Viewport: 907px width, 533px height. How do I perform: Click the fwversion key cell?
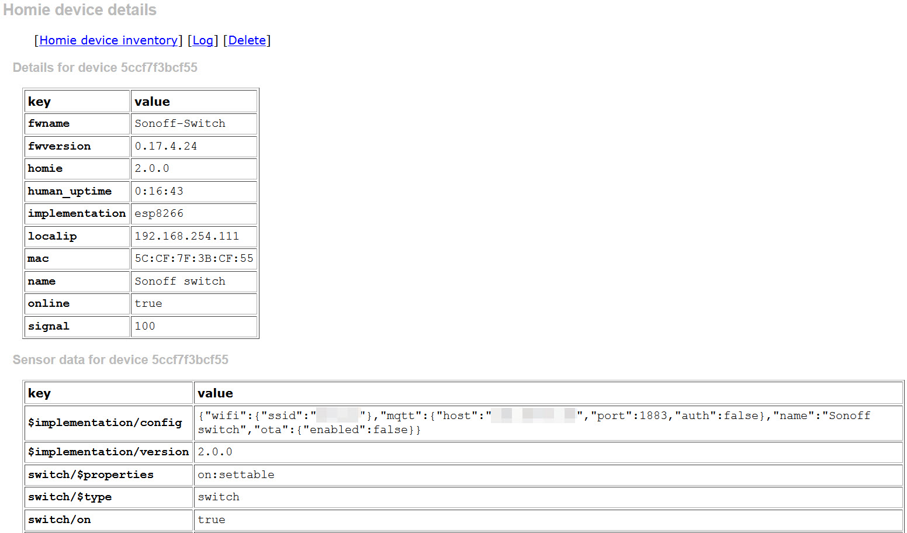[x=77, y=147]
